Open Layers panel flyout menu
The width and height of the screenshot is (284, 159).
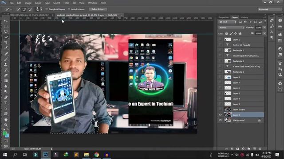(265, 17)
